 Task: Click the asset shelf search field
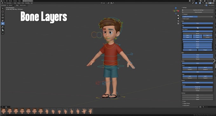pyautogui.click(x=209, y=107)
